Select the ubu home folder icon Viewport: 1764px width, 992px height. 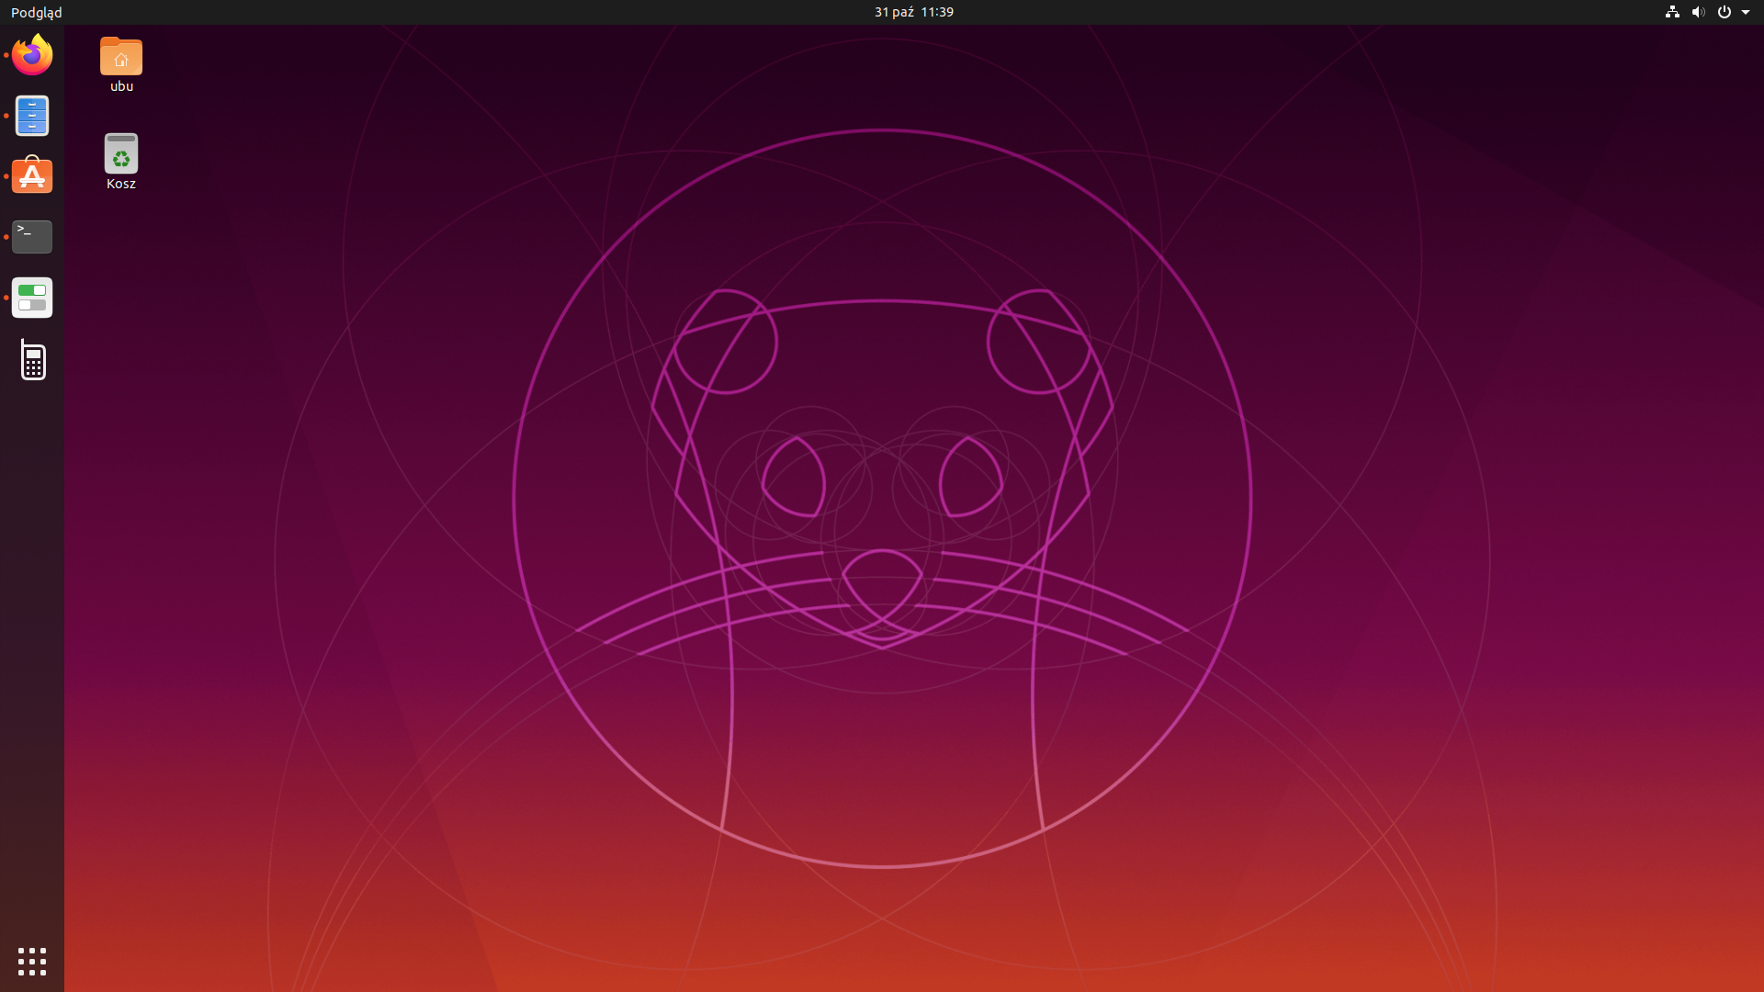tap(121, 65)
